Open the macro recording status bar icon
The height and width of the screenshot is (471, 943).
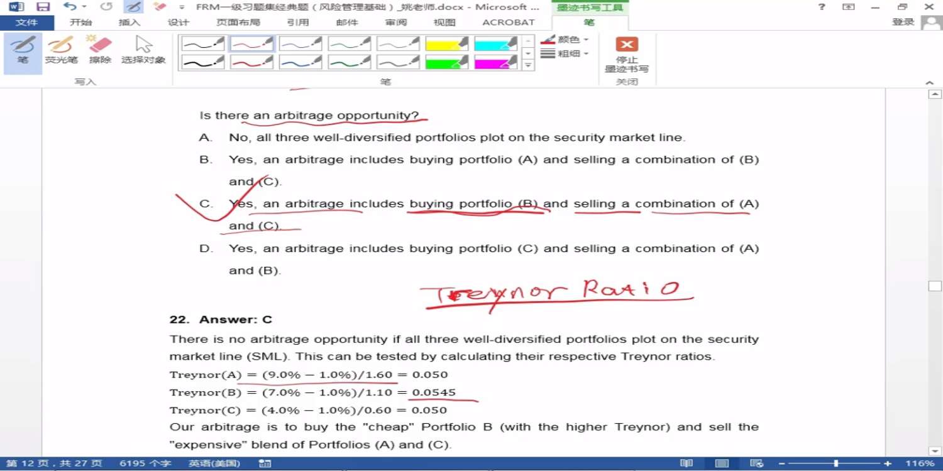(x=265, y=463)
